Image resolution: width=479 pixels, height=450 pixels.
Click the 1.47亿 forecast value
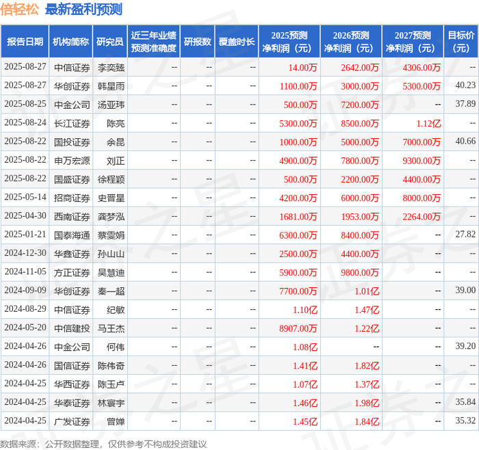click(x=367, y=310)
